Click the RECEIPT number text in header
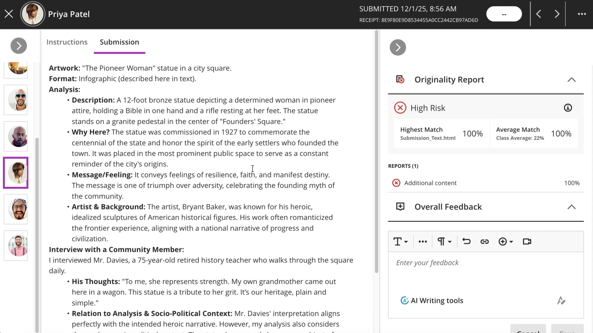The width and height of the screenshot is (593, 333). point(419,20)
